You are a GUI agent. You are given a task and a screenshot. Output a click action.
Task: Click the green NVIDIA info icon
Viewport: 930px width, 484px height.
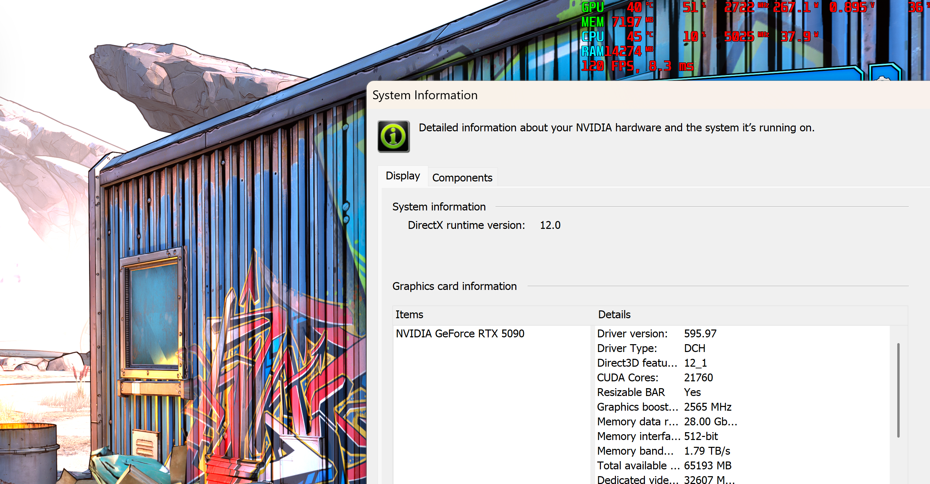(x=393, y=136)
